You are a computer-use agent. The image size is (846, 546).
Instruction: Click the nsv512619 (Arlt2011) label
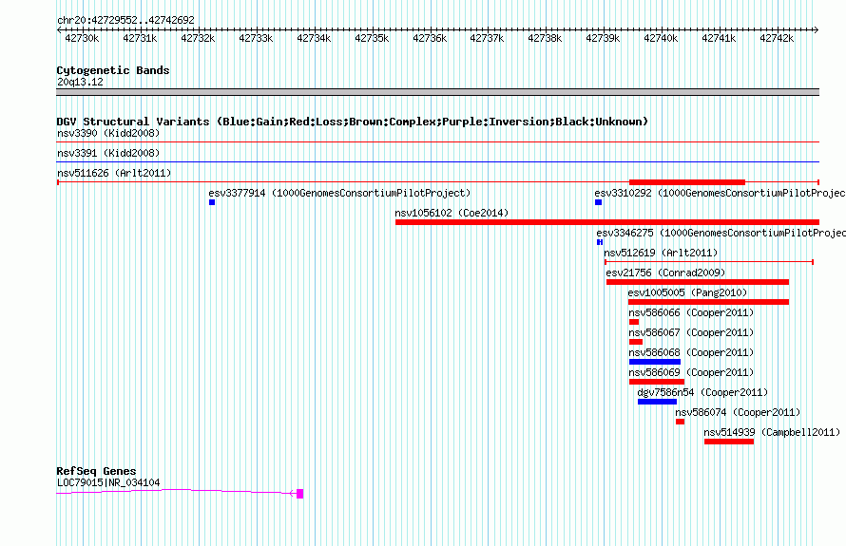661,253
